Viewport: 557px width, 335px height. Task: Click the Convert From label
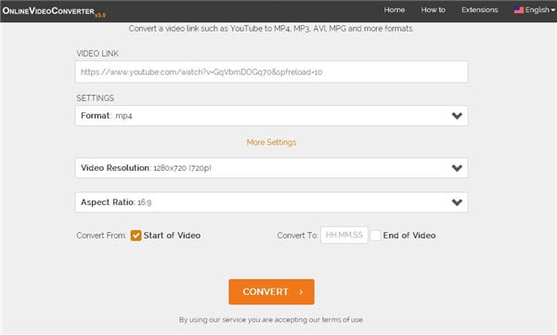[101, 236]
